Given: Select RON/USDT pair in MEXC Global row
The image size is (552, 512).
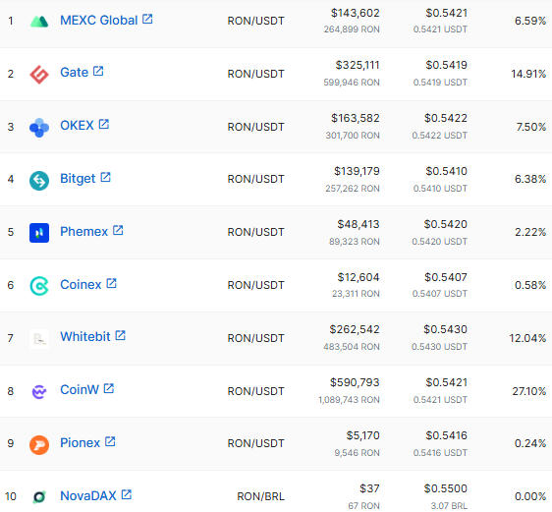Looking at the screenshot, I should (256, 21).
